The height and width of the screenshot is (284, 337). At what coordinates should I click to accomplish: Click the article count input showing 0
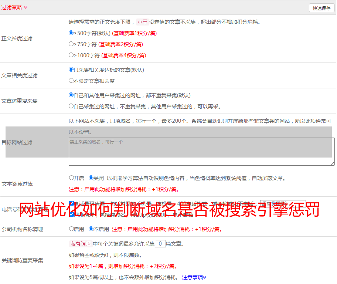pyautogui.click(x=160, y=244)
